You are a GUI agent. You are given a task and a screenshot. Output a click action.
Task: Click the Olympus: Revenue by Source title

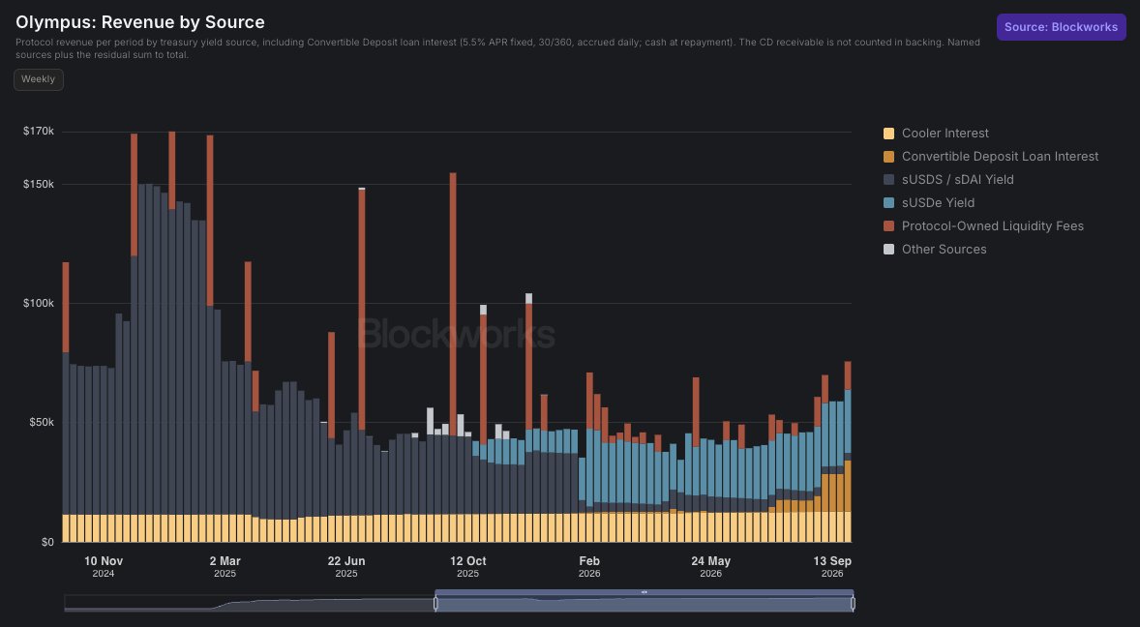click(139, 22)
